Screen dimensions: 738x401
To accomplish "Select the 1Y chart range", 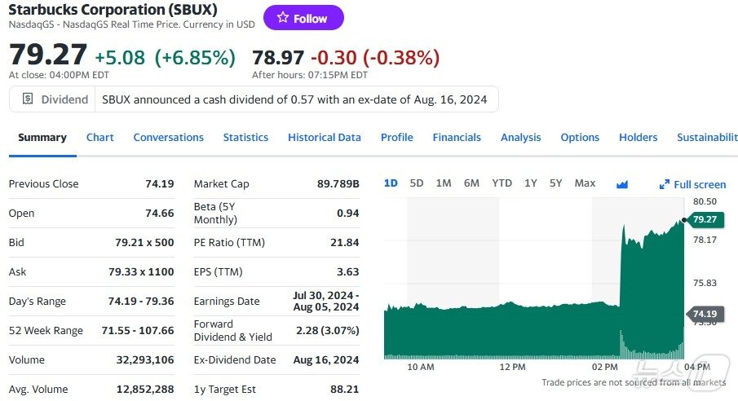I will (531, 183).
